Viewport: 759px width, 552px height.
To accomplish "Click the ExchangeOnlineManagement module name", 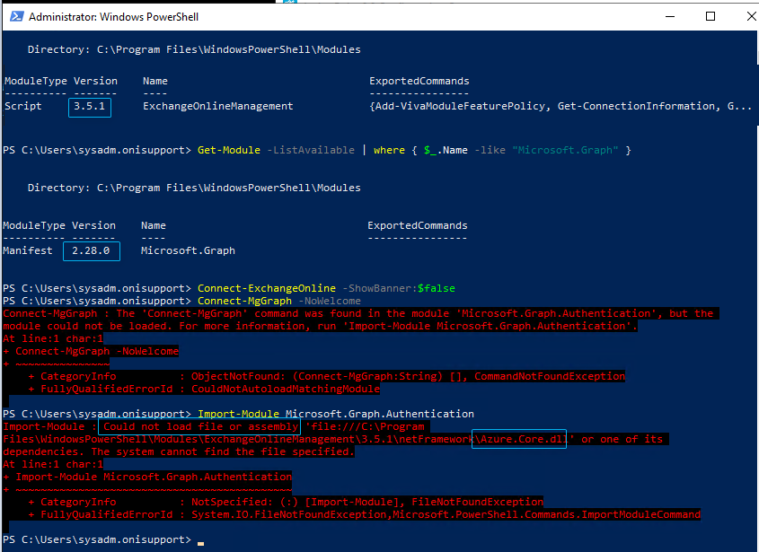I will (x=218, y=106).
